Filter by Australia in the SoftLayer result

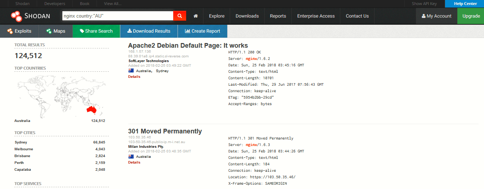(144, 71)
